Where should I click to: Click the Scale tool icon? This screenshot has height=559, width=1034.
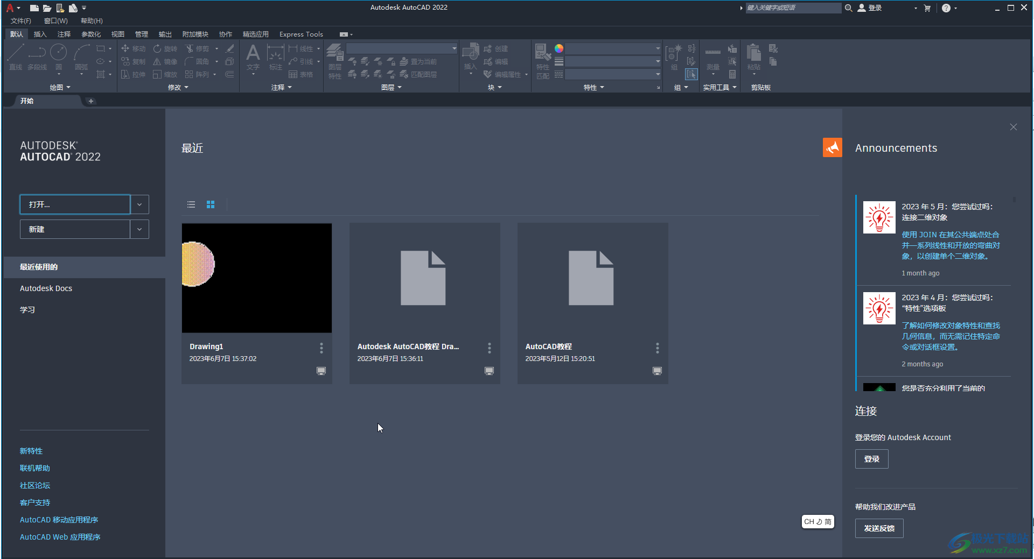pyautogui.click(x=157, y=74)
